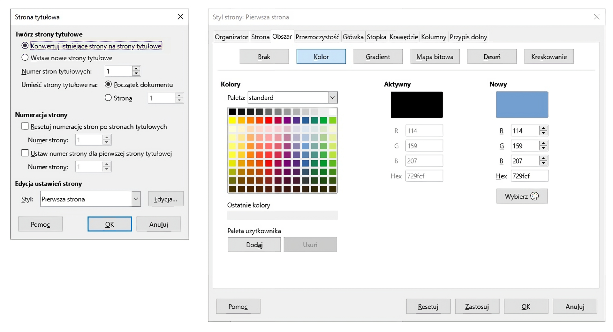Click the Resetuj button
Image resolution: width=613 pixels, height=332 pixels.
pyautogui.click(x=428, y=306)
